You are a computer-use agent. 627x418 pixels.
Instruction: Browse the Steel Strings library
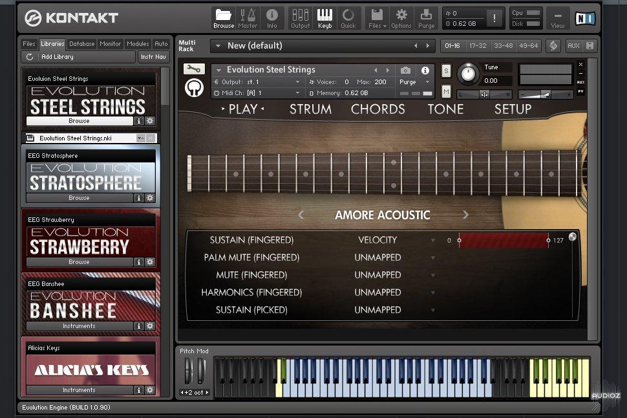pyautogui.click(x=79, y=121)
